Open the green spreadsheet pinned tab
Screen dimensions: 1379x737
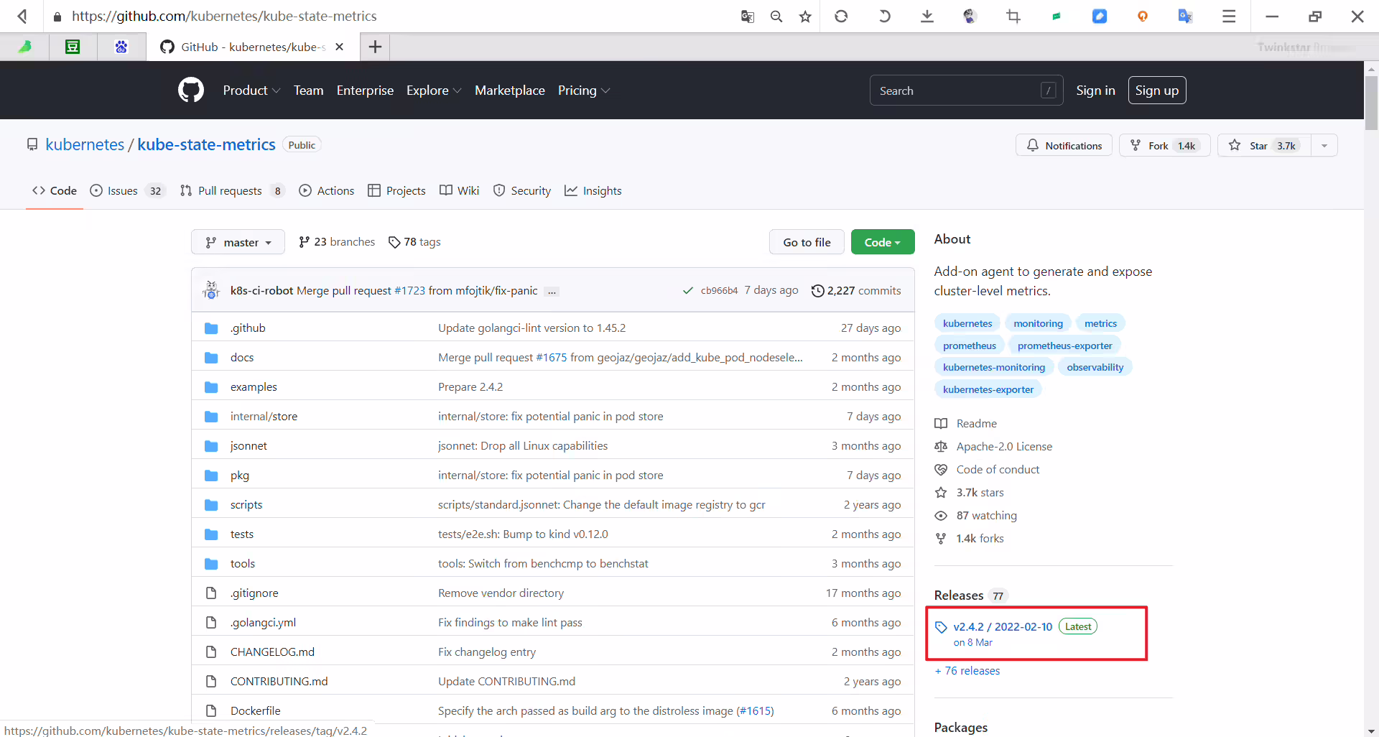(x=73, y=47)
